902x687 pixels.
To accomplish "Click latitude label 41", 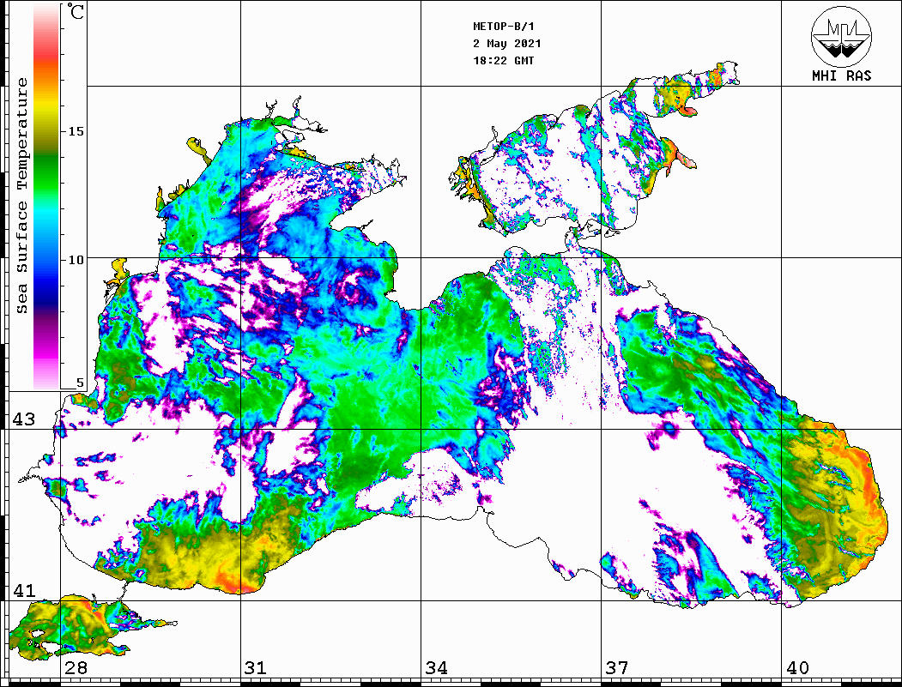I will [x=24, y=590].
